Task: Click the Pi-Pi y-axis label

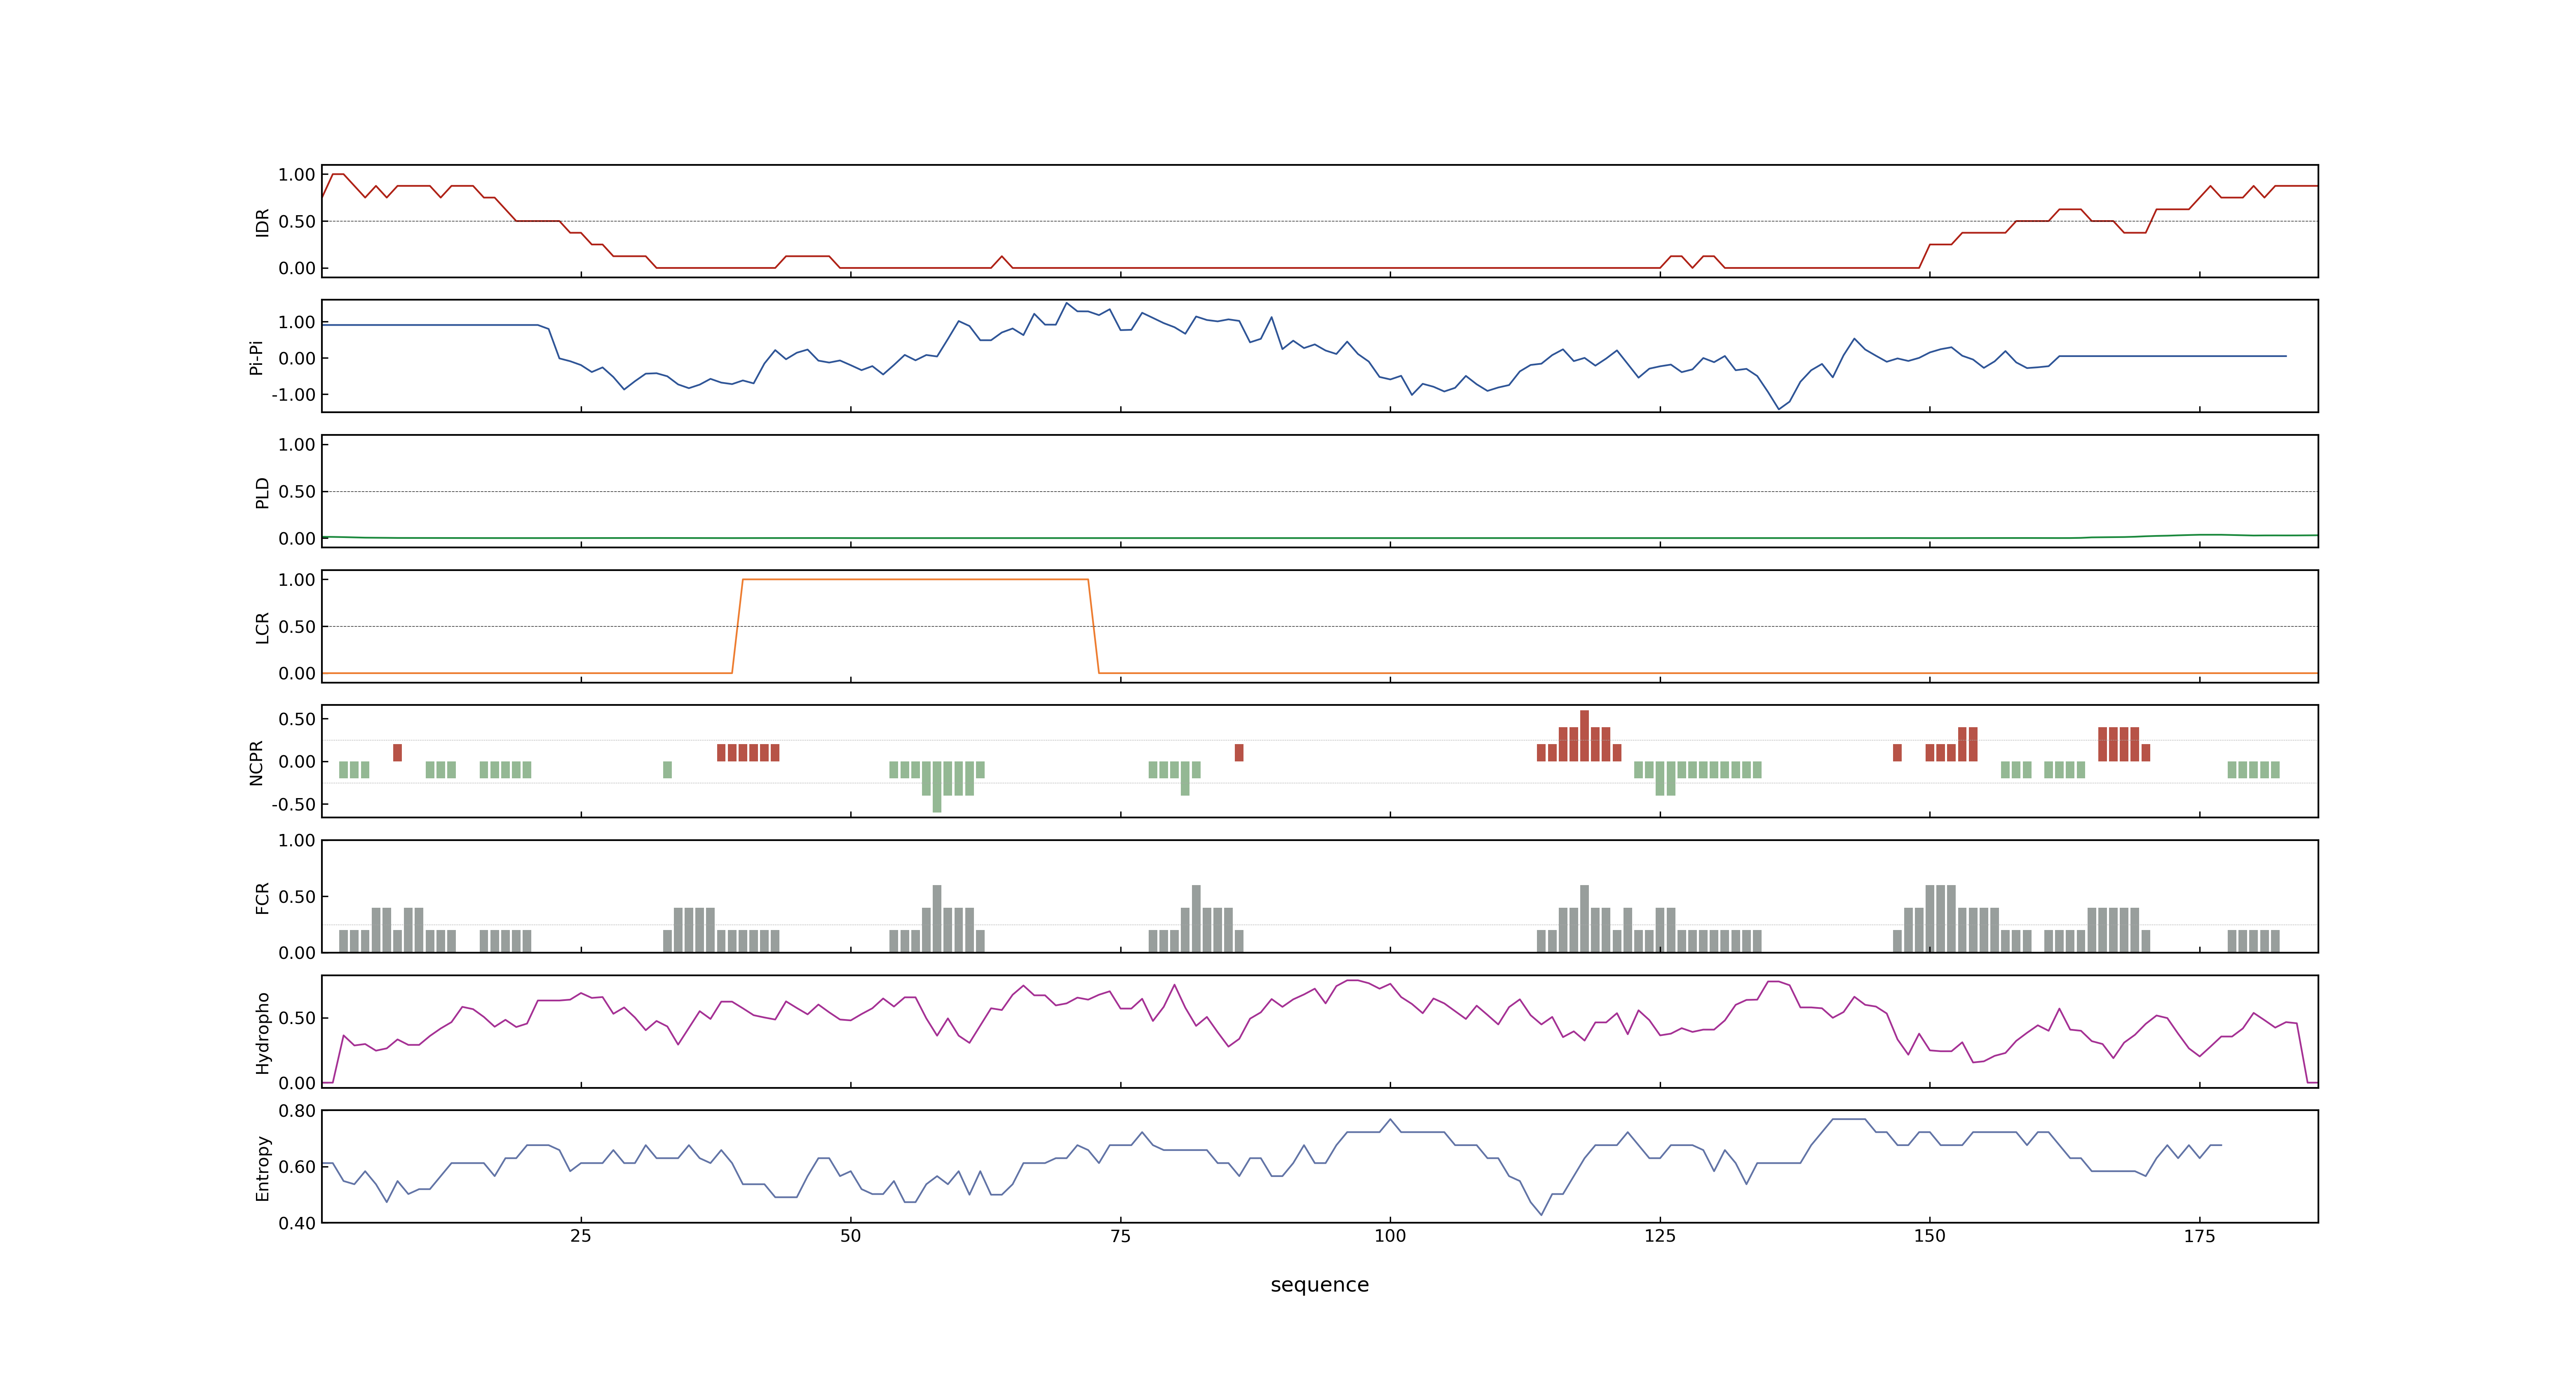Action: point(256,357)
